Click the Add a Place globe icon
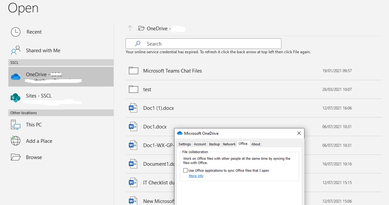This screenshot has width=389, height=205. point(15,141)
